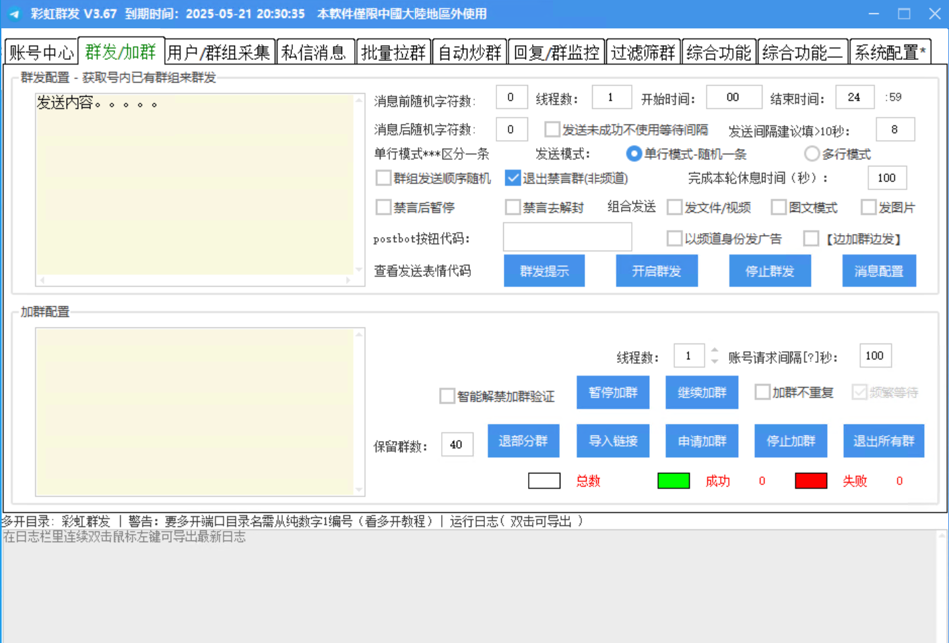Go to 批量拉群 tab
Screen dimensions: 949x643
393,53
